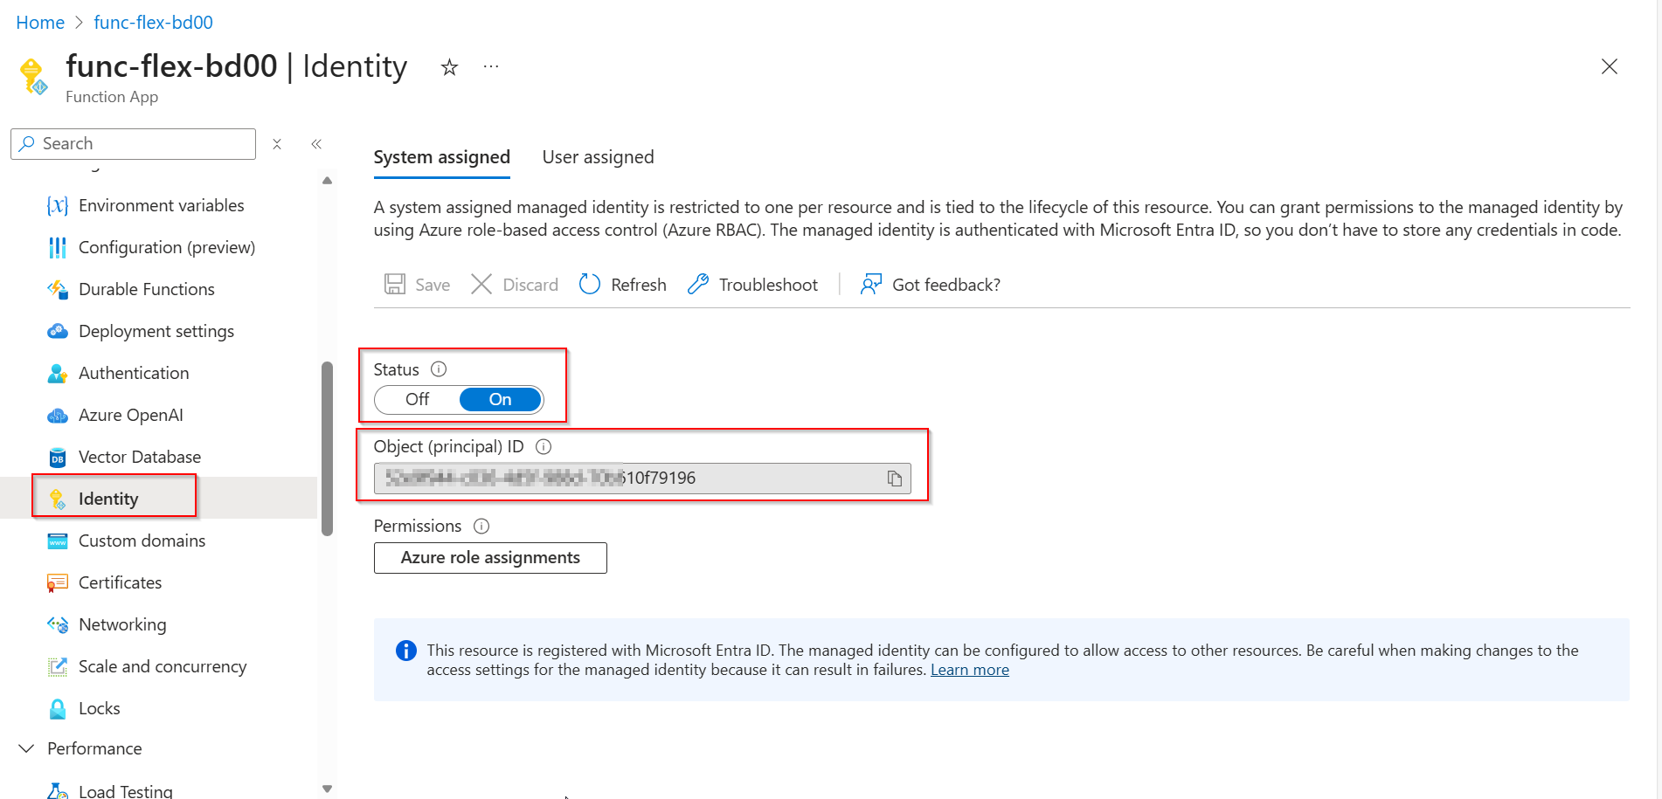This screenshot has height=799, width=1662.
Task: Follow the Learn more link
Action: pos(970,670)
